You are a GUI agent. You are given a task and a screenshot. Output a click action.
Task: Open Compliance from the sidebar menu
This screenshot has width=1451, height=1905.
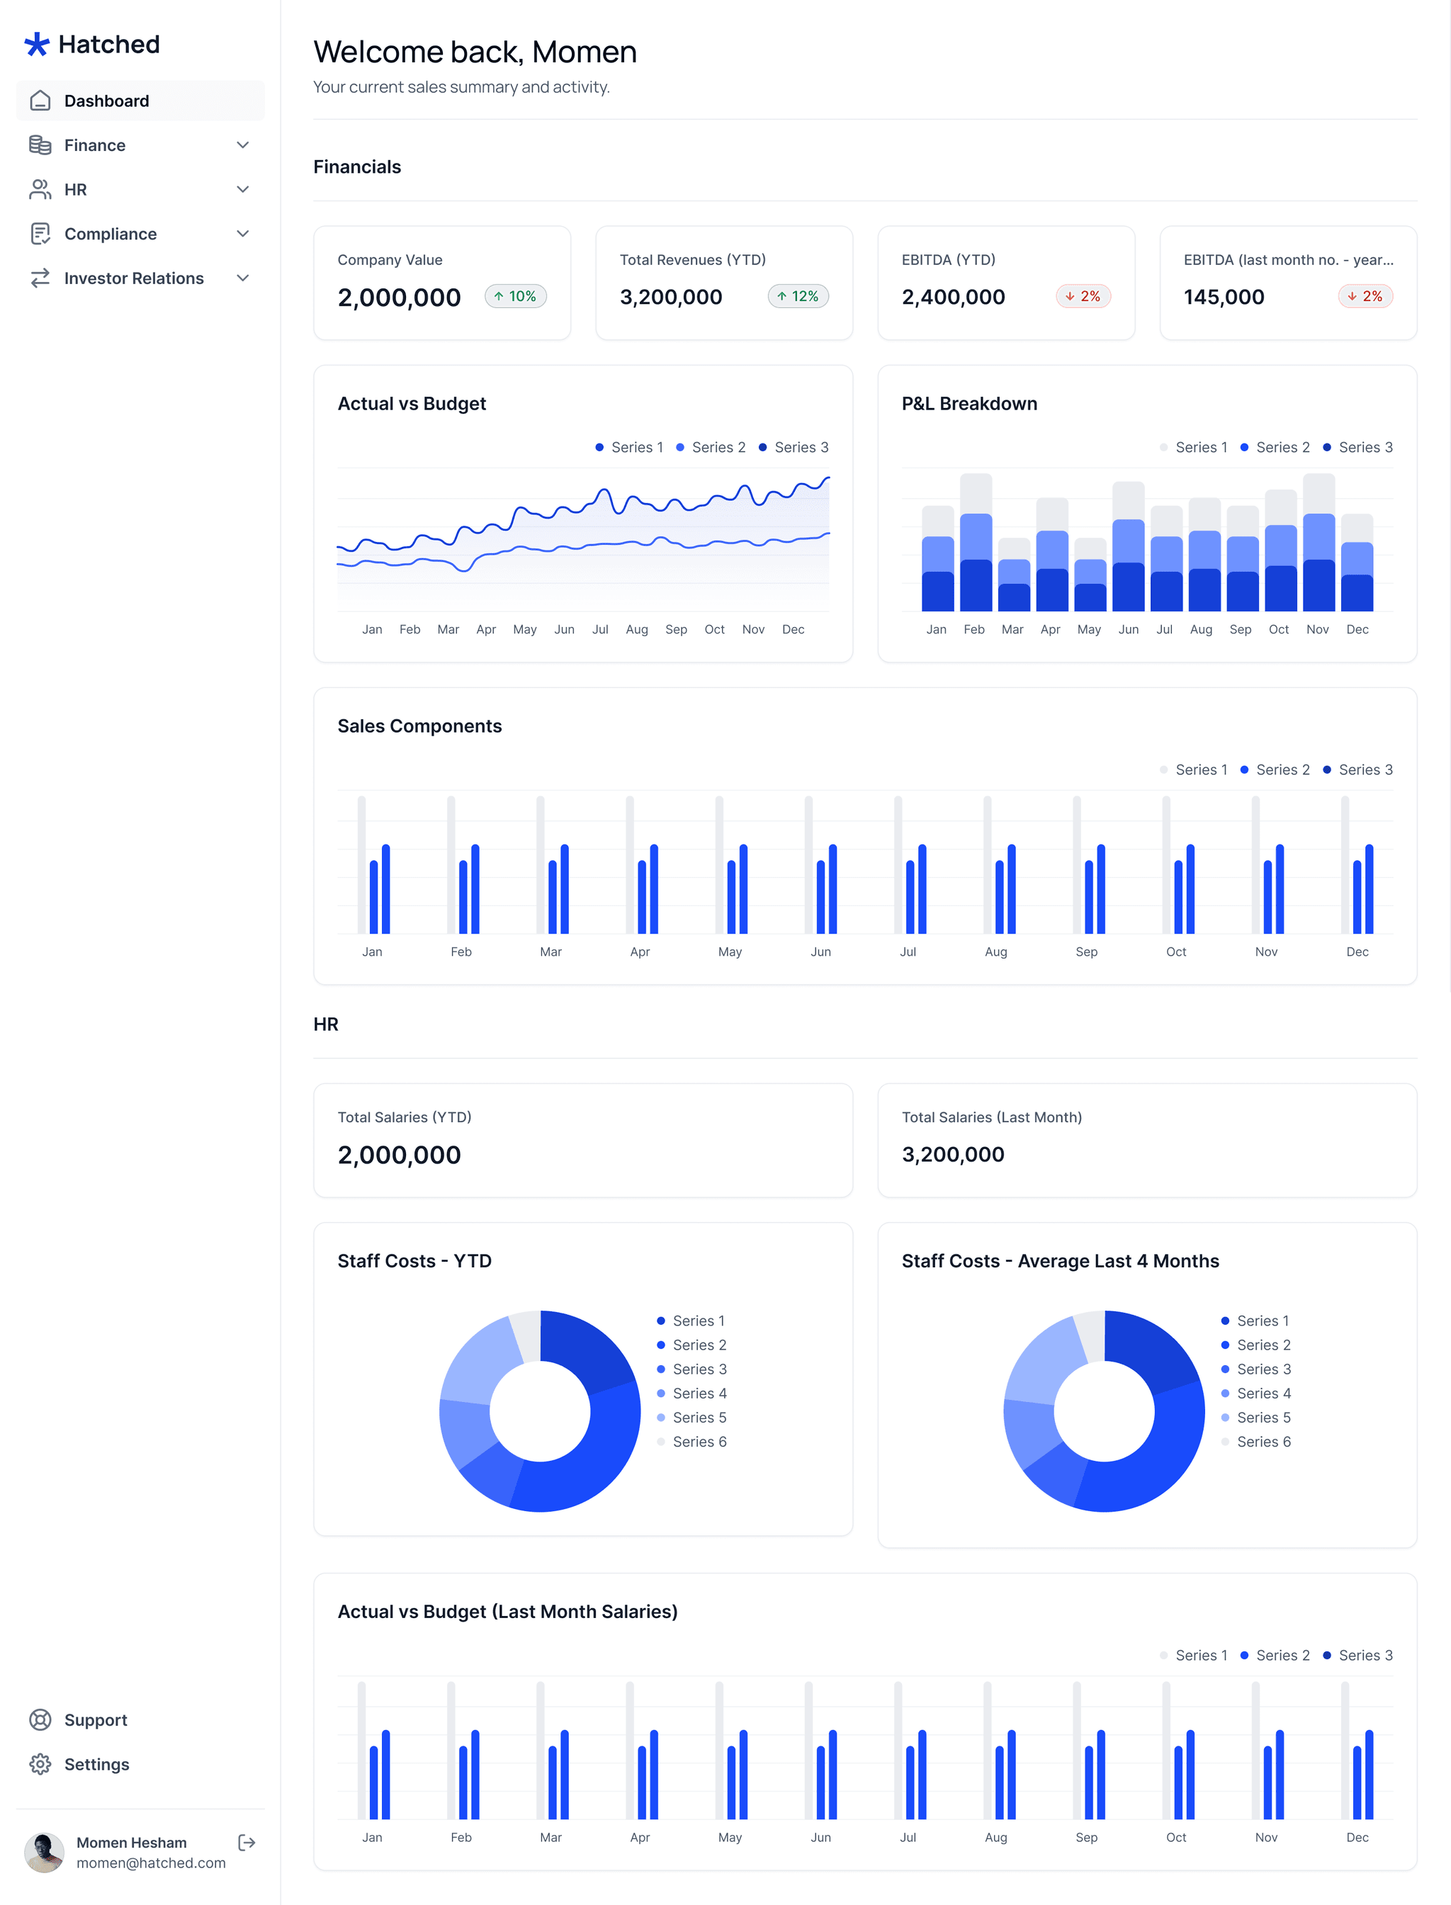coord(111,233)
